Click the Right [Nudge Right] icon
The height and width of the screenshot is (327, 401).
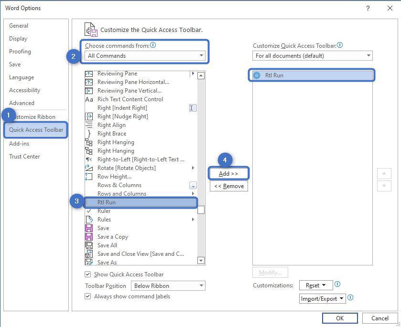pos(89,116)
